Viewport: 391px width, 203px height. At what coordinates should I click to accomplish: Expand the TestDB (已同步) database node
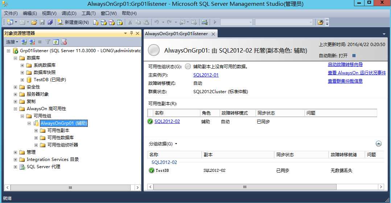22,80
